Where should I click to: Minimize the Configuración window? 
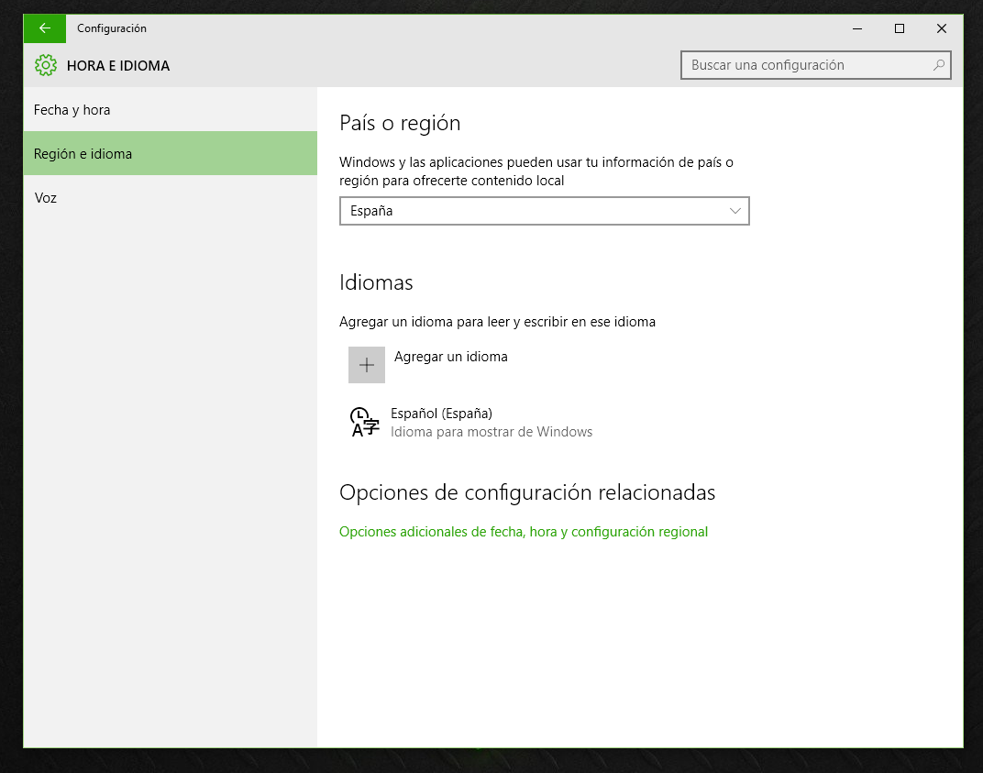click(x=857, y=28)
